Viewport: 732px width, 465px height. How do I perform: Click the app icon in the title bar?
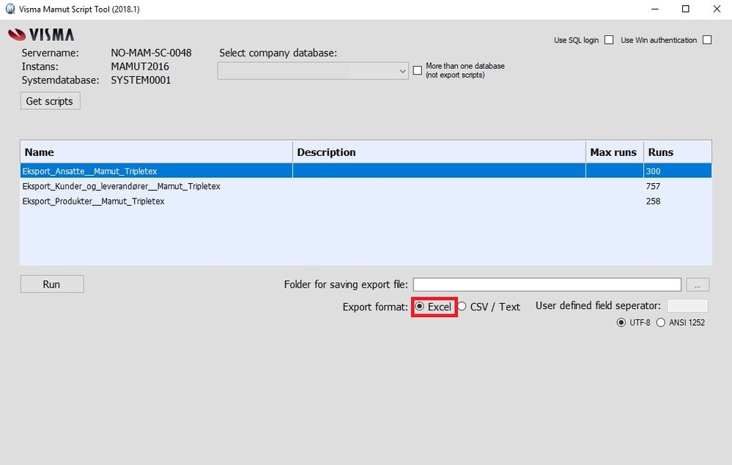10,9
